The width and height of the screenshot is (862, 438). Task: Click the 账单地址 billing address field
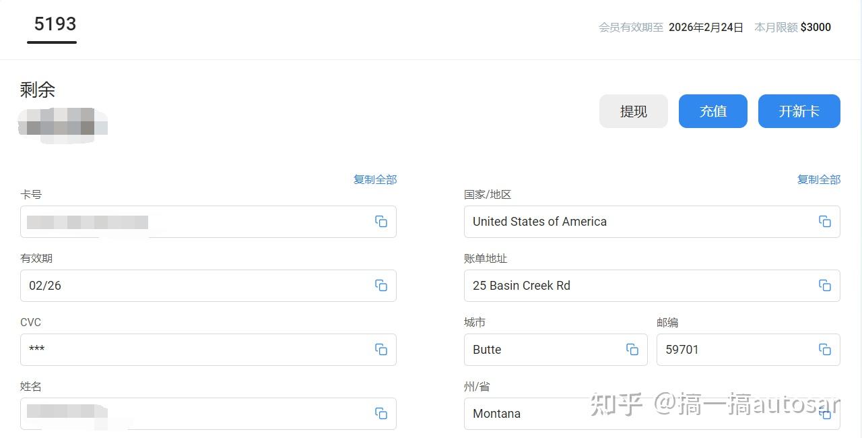pyautogui.click(x=652, y=286)
